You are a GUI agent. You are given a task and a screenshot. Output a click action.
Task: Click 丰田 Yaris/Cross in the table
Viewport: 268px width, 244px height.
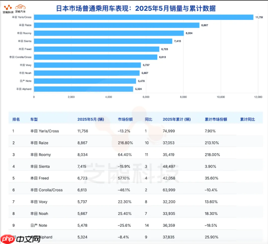45,131
